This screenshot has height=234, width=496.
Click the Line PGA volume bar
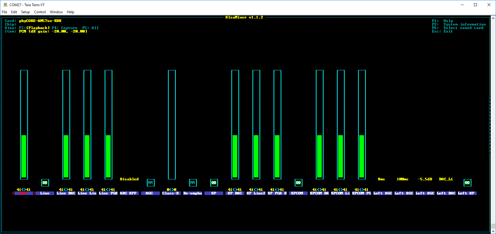click(x=109, y=125)
